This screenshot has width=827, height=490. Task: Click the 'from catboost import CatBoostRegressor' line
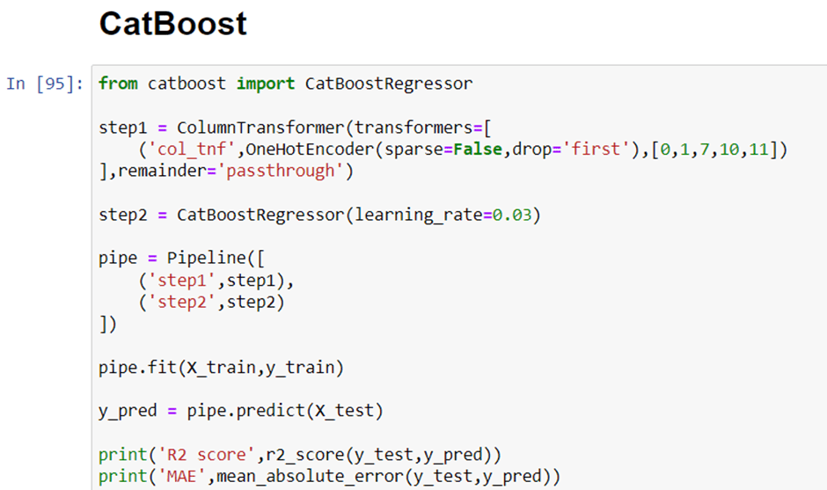tap(285, 84)
